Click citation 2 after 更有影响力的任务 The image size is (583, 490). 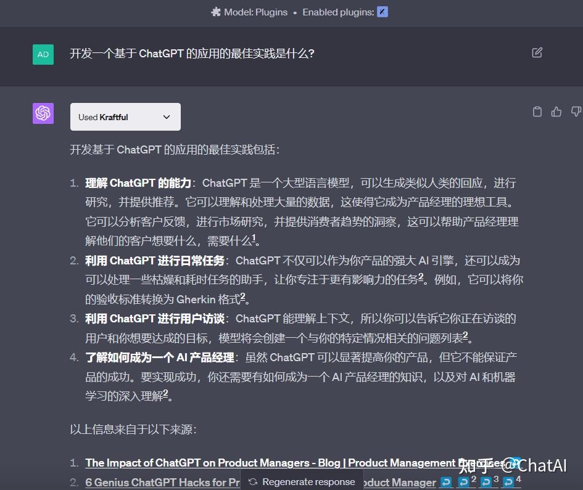click(x=421, y=277)
